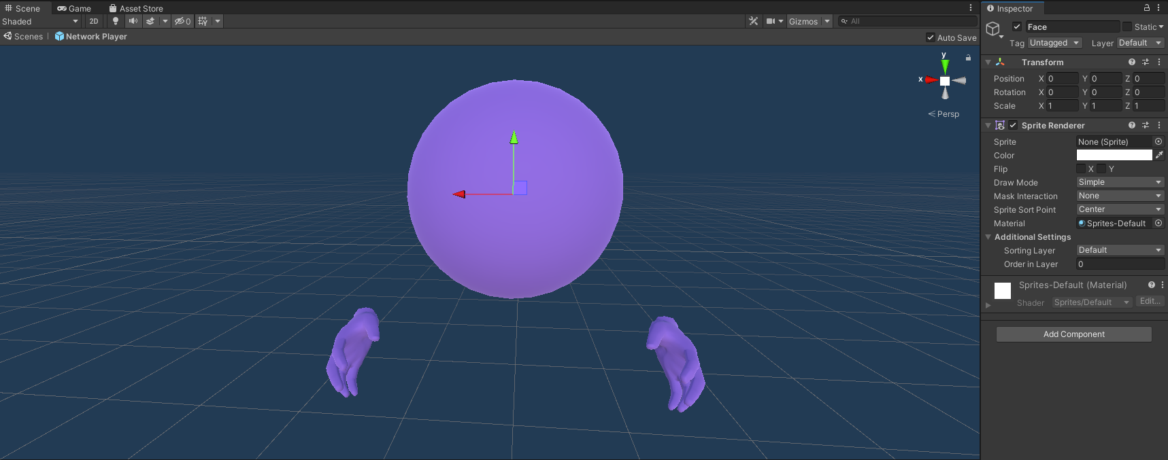Toggle scene lighting with the lightbulb icon

click(115, 21)
